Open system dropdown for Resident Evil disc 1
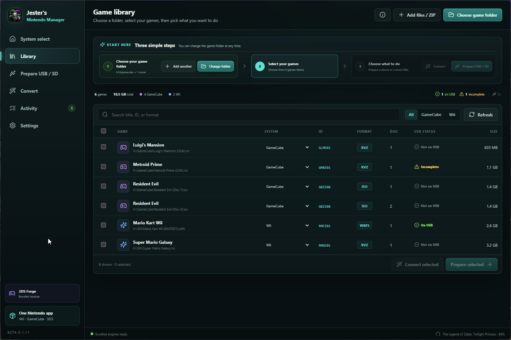The width and height of the screenshot is (511, 340). [x=287, y=186]
